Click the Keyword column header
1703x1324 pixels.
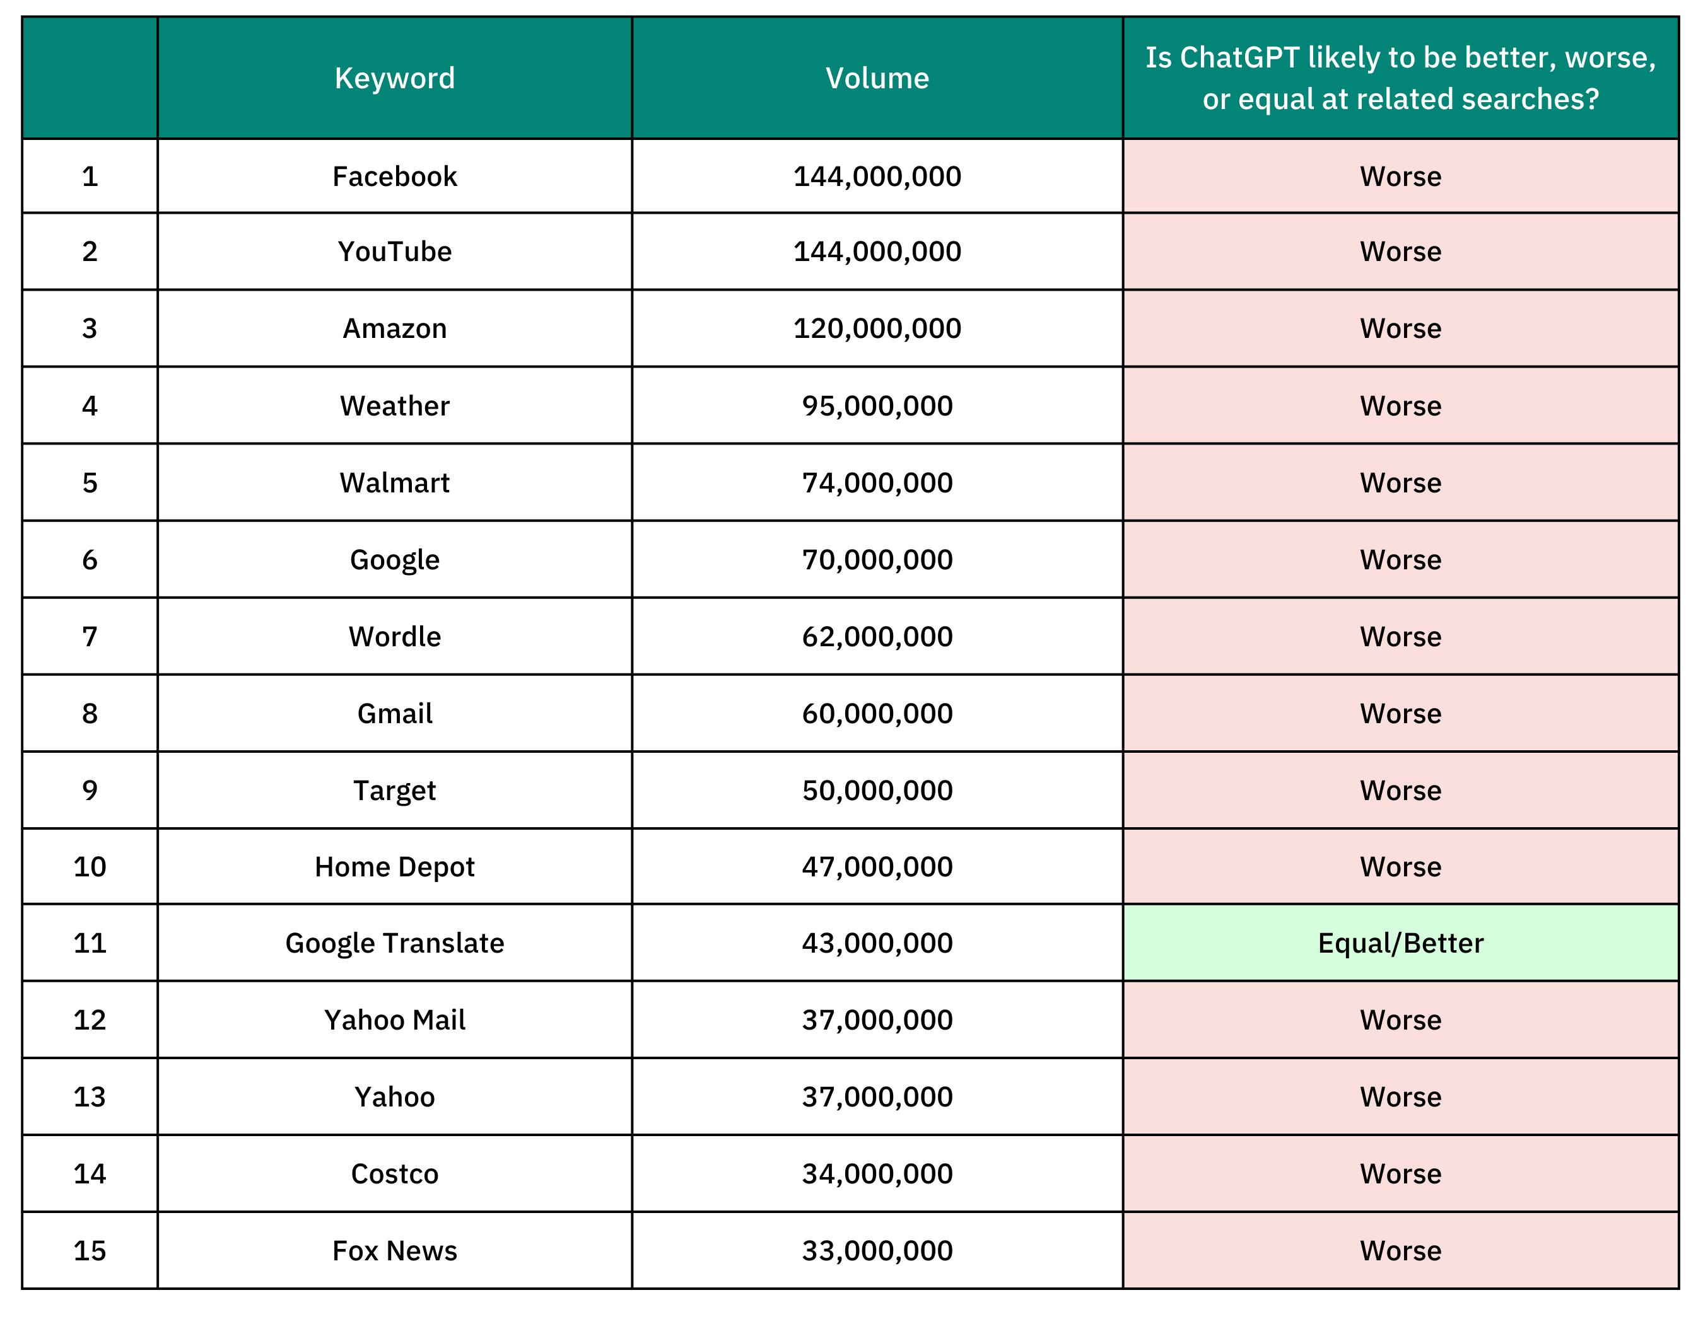click(x=395, y=78)
